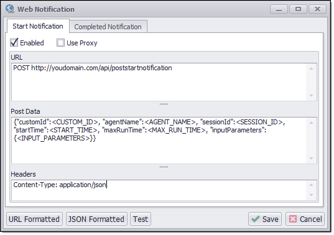Screen dimensions: 334x235
Task: Click the "Headers" label
Action: coord(23,174)
